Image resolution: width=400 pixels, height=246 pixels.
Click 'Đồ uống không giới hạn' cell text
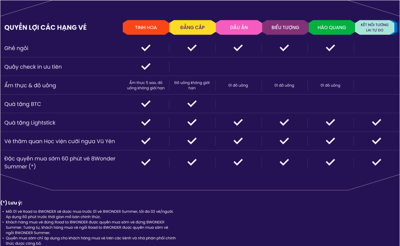[192, 85]
